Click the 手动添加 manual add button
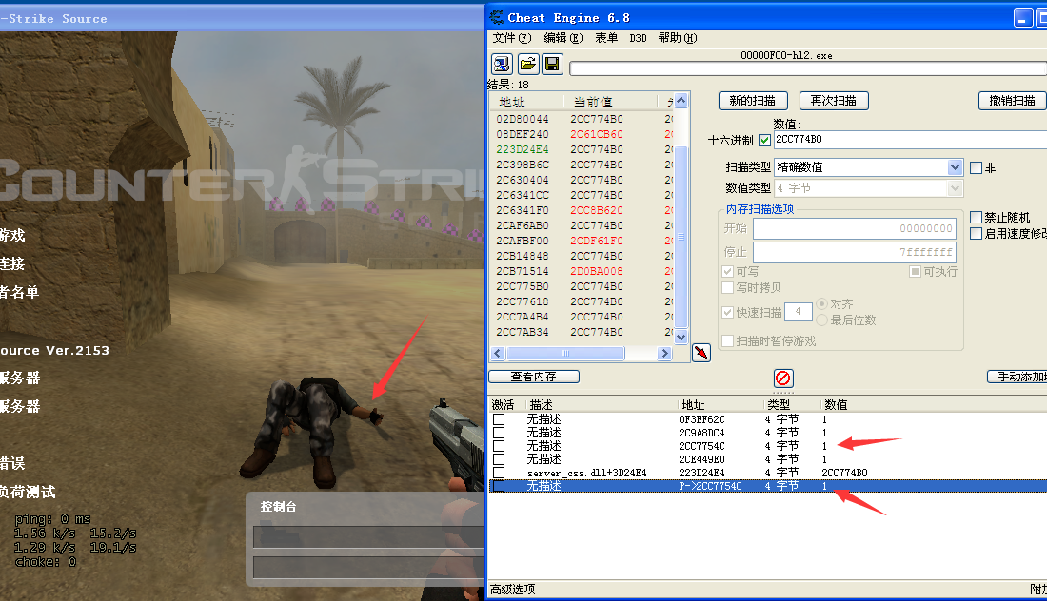 [1018, 376]
